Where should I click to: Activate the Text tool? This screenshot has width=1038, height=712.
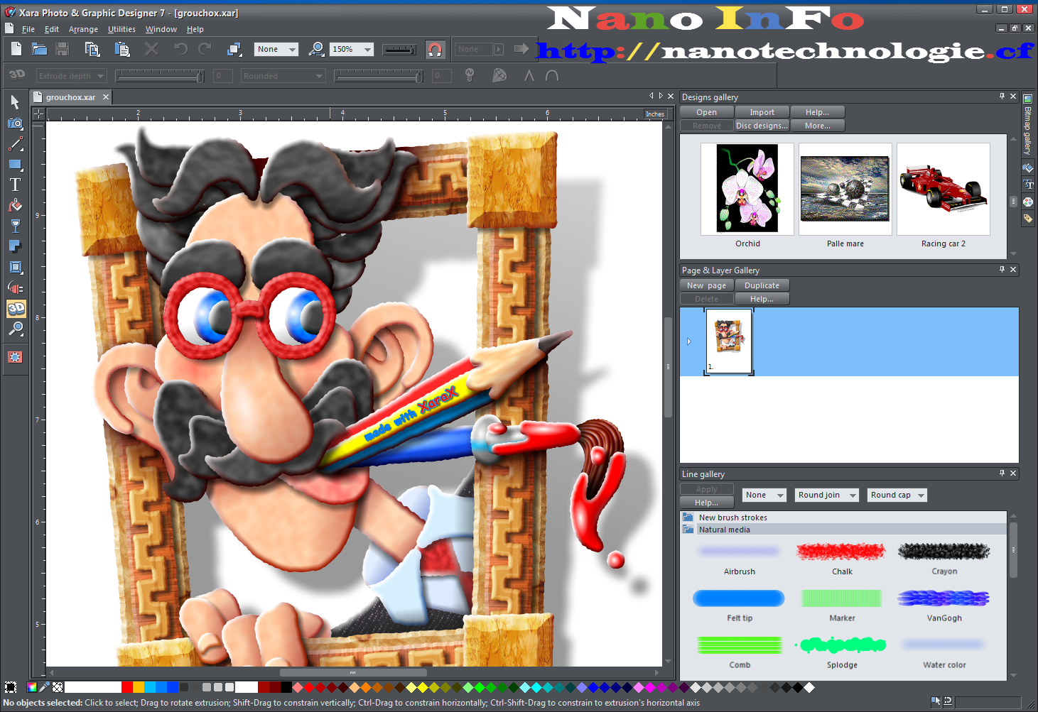point(15,185)
